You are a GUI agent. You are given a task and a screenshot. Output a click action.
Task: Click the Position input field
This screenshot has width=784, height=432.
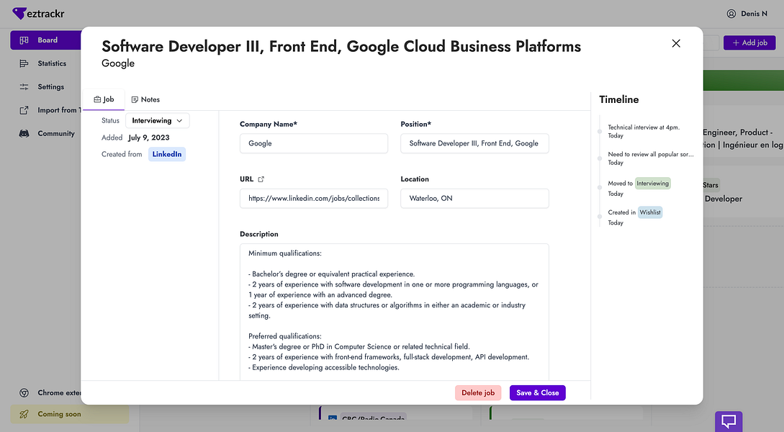coord(474,143)
